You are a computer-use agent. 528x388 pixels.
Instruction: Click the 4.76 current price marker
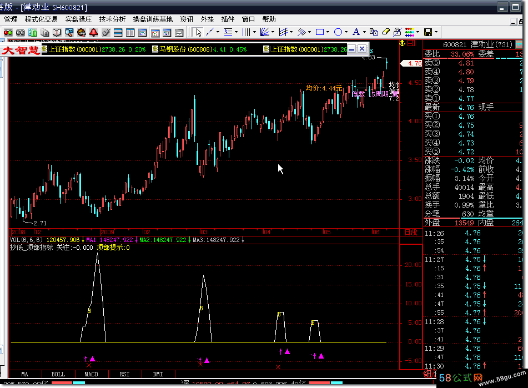[x=411, y=63]
